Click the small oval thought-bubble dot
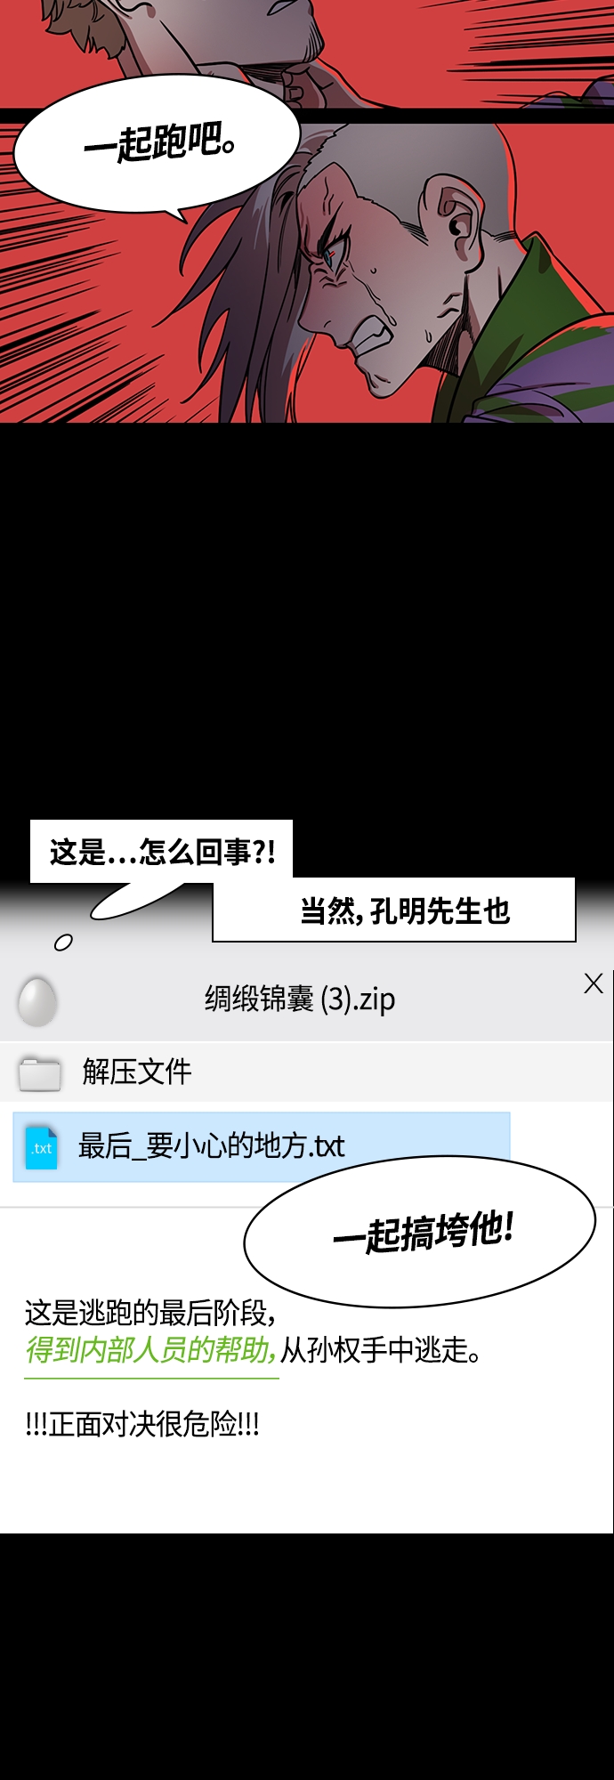This screenshot has height=1780, width=614. coord(63,943)
